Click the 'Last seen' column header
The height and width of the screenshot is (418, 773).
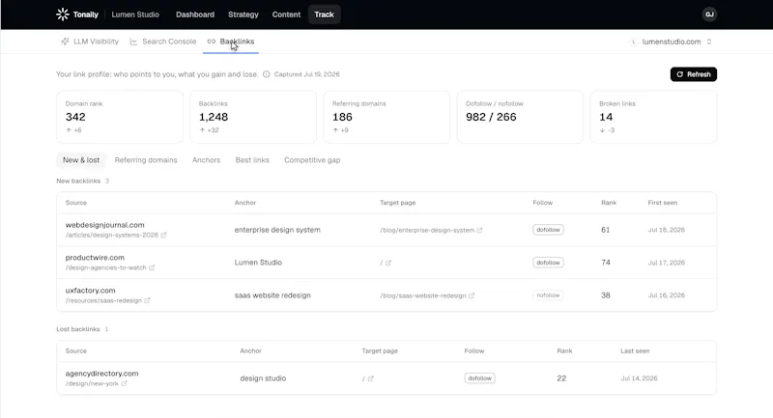pos(635,351)
